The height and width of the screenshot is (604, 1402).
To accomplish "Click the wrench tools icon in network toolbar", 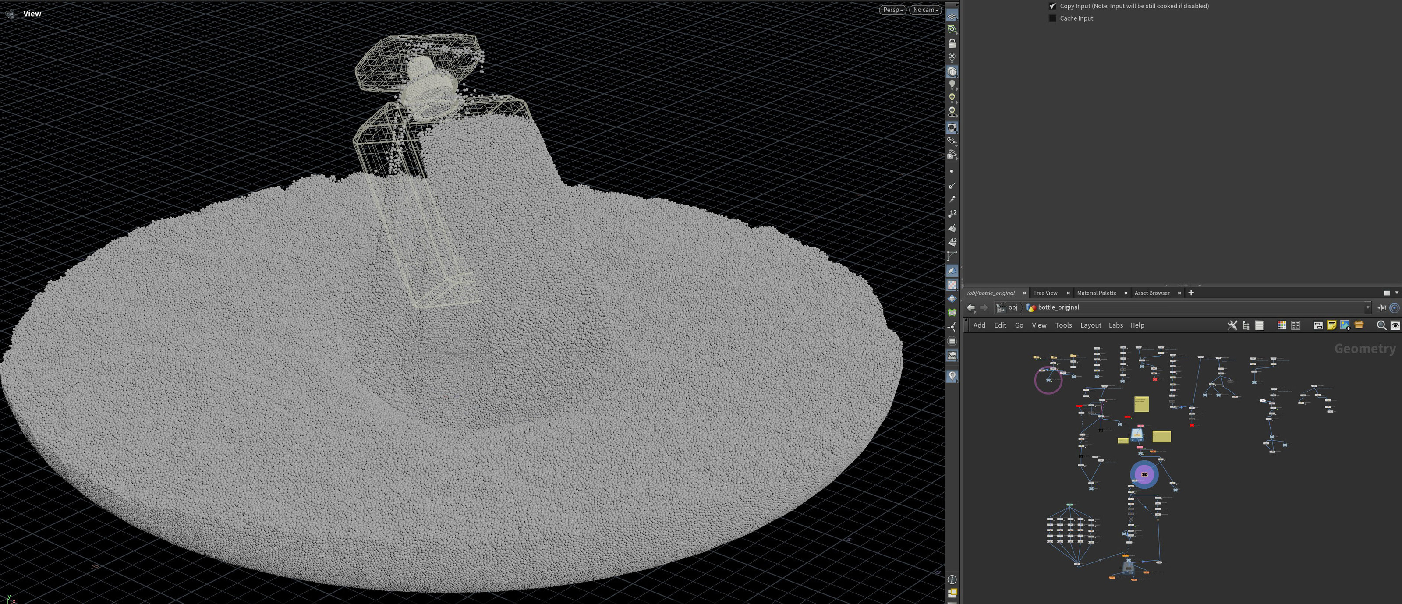I will [x=1232, y=325].
